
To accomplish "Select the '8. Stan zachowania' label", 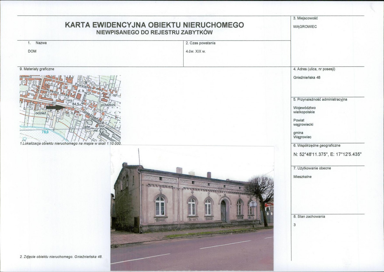I will click(x=309, y=217).
